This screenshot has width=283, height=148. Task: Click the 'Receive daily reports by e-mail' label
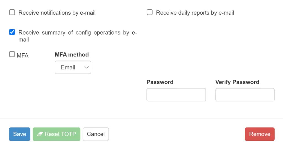point(195,13)
